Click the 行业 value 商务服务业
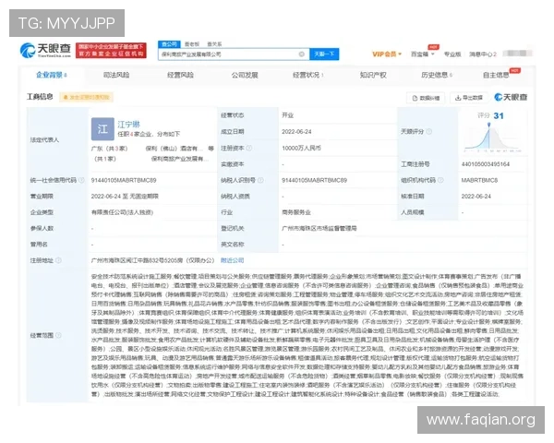This screenshot has width=554, height=443. pyautogui.click(x=296, y=212)
